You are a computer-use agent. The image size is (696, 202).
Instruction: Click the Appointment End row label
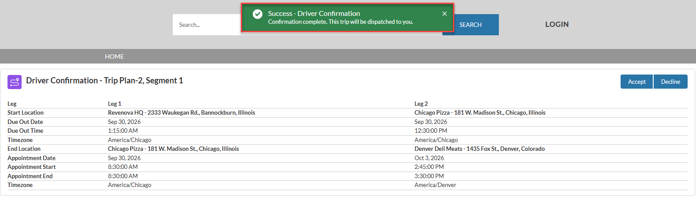[30, 176]
